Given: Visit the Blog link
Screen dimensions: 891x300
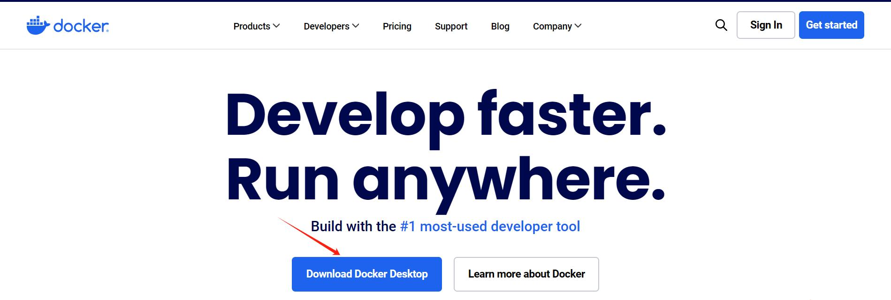Looking at the screenshot, I should 500,26.
